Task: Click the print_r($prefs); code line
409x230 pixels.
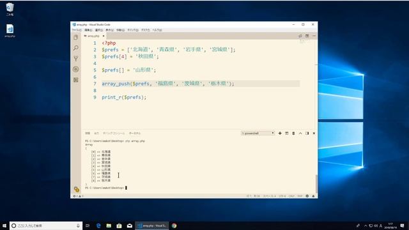Action: (x=124, y=97)
